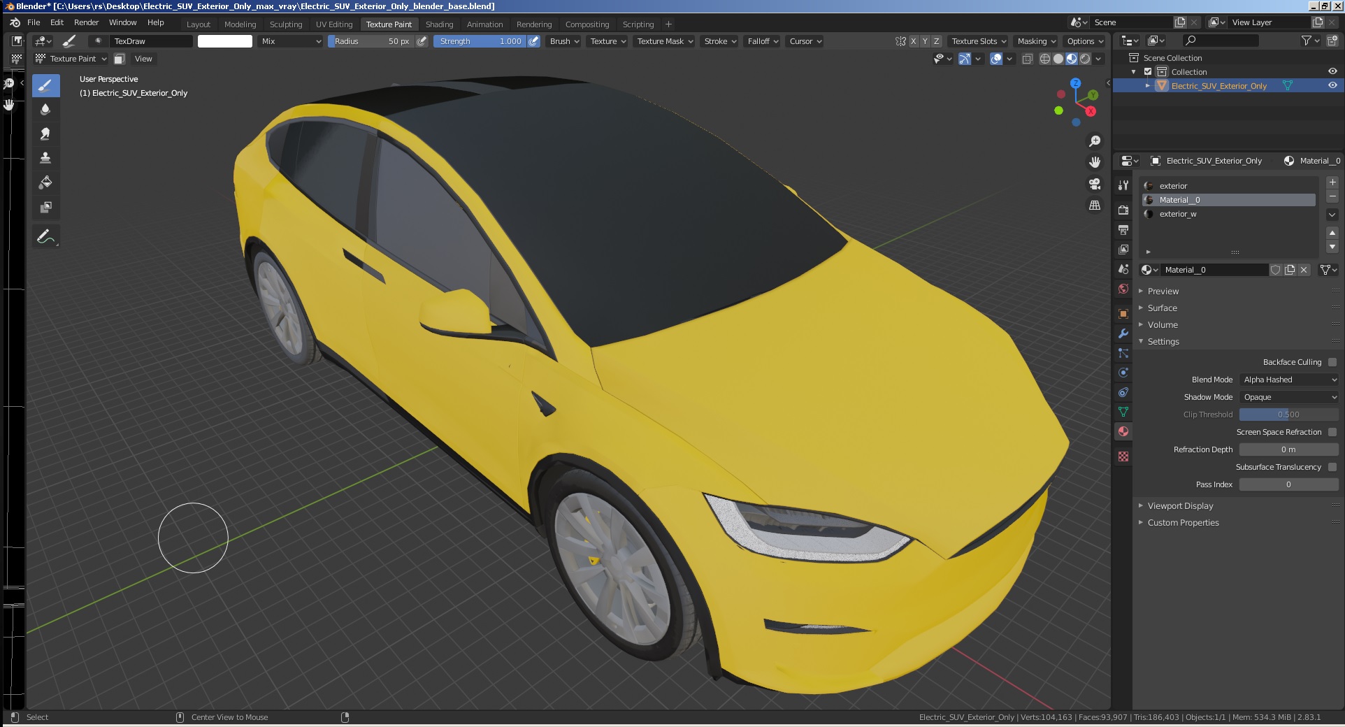Open the Shadow Mode Opaque dropdown

[x=1289, y=397]
